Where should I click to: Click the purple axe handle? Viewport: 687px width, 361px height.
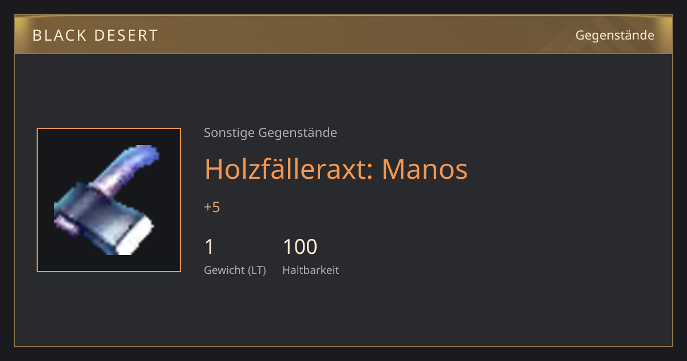tap(128, 167)
